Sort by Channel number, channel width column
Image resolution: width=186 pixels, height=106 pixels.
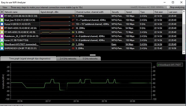coord(93,12)
